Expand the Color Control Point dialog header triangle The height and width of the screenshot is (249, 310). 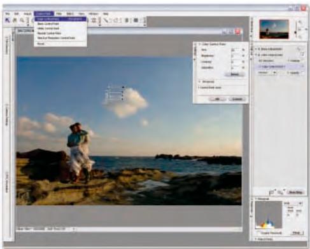[200, 44]
